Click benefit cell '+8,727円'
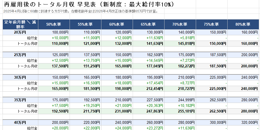Screen dimensions: 260x130 pos(180,83)
